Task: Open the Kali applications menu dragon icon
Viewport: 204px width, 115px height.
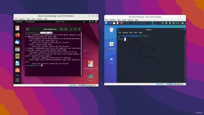Action: 106,23
